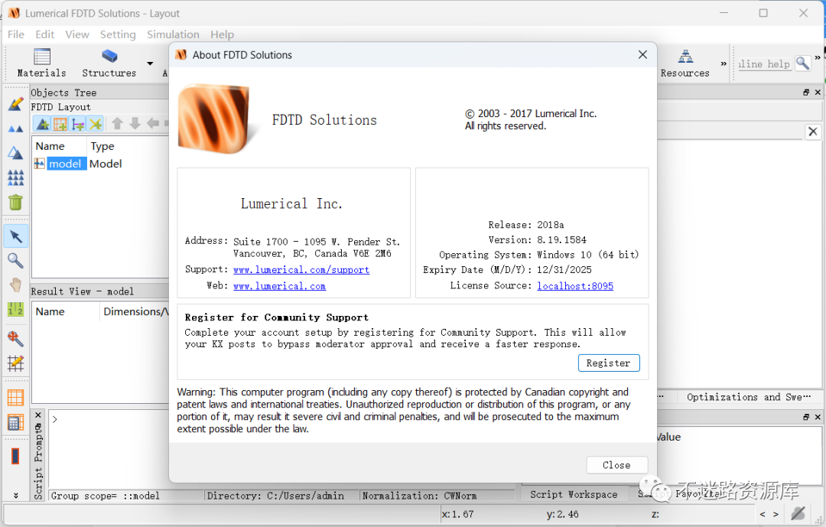Screen dimensions: 826x527
Task: Click the green ruler tool
Action: coord(15,309)
